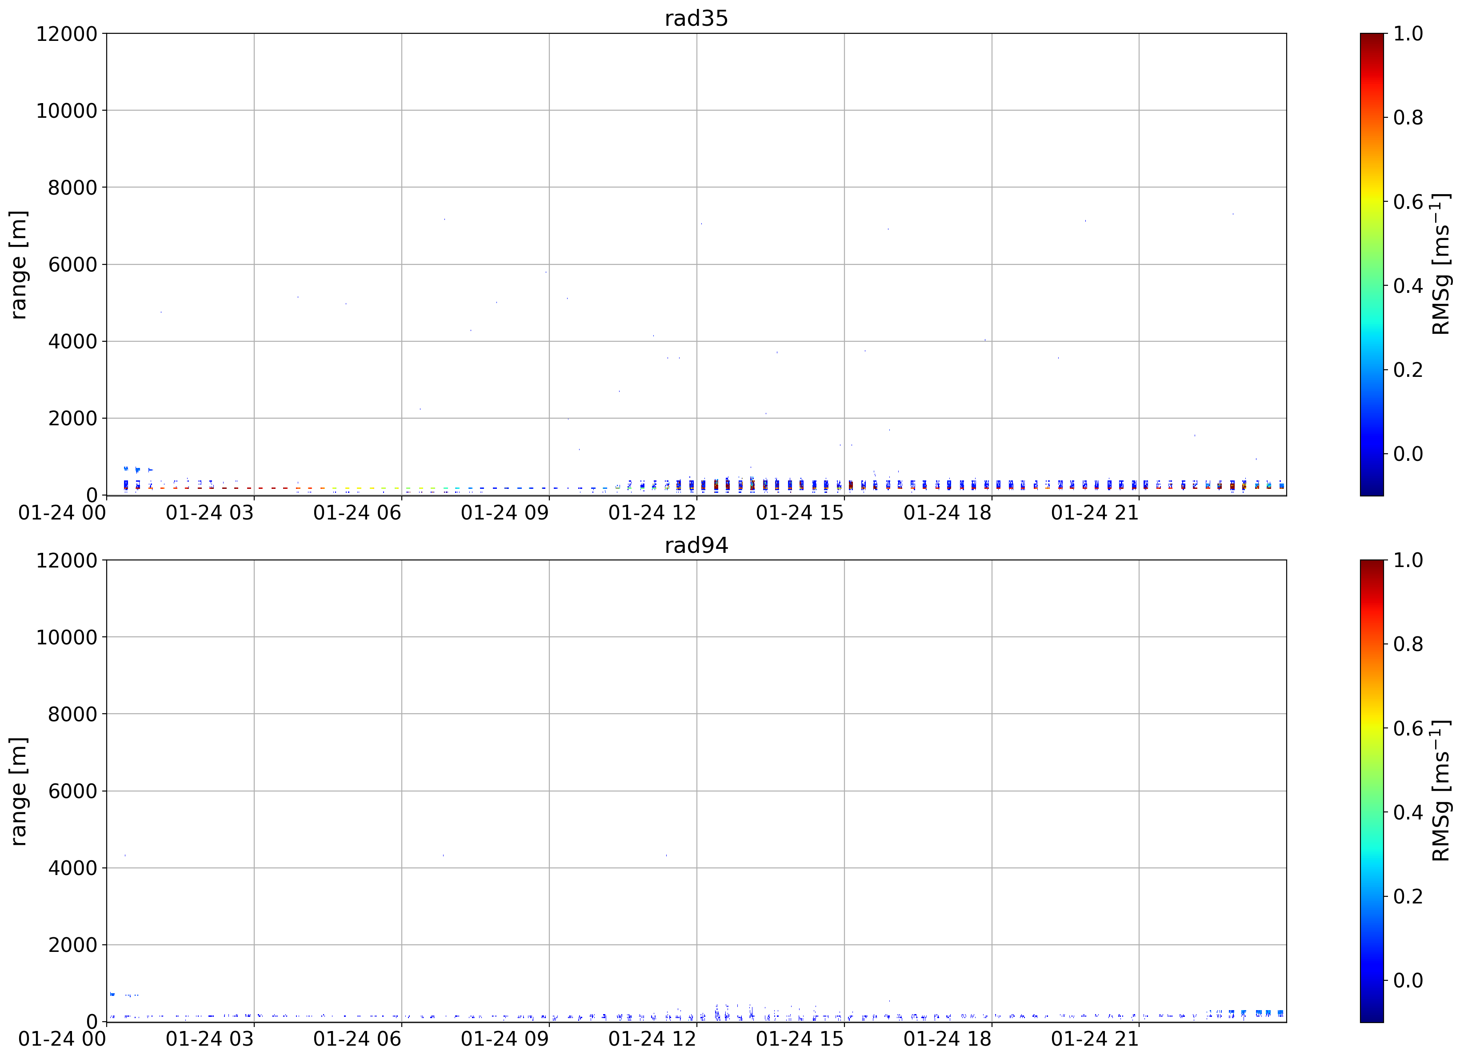Click the 01-24 00 tick label under rad94
The width and height of the screenshot is (1464, 1059).
pyautogui.click(x=62, y=1039)
